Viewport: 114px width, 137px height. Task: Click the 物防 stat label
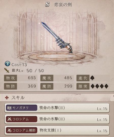point(10,86)
